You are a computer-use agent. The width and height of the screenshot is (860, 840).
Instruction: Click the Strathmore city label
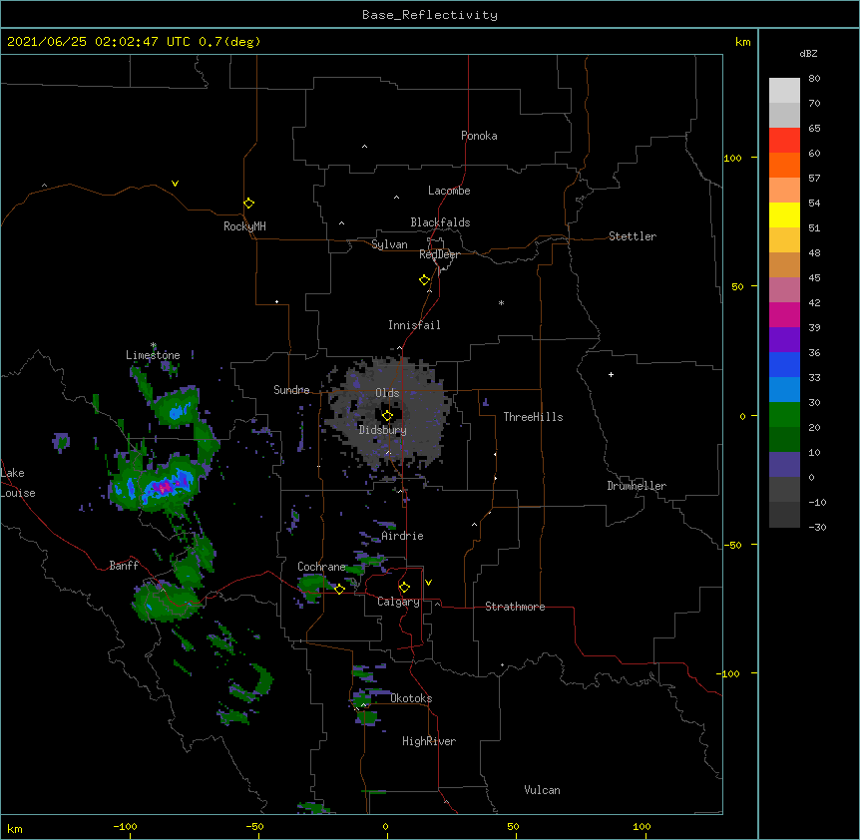pos(515,607)
